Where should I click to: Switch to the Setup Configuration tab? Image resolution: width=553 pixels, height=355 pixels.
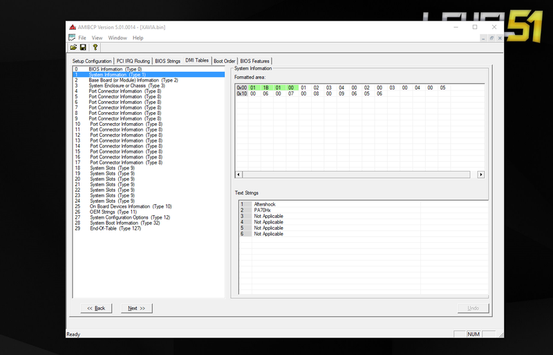(x=92, y=61)
